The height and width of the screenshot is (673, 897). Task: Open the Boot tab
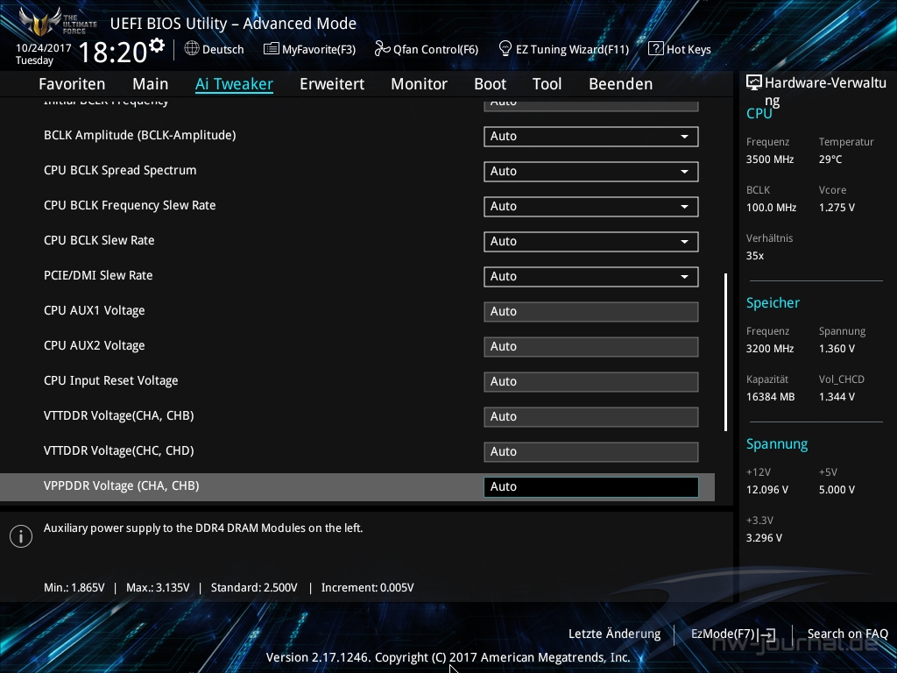(490, 84)
